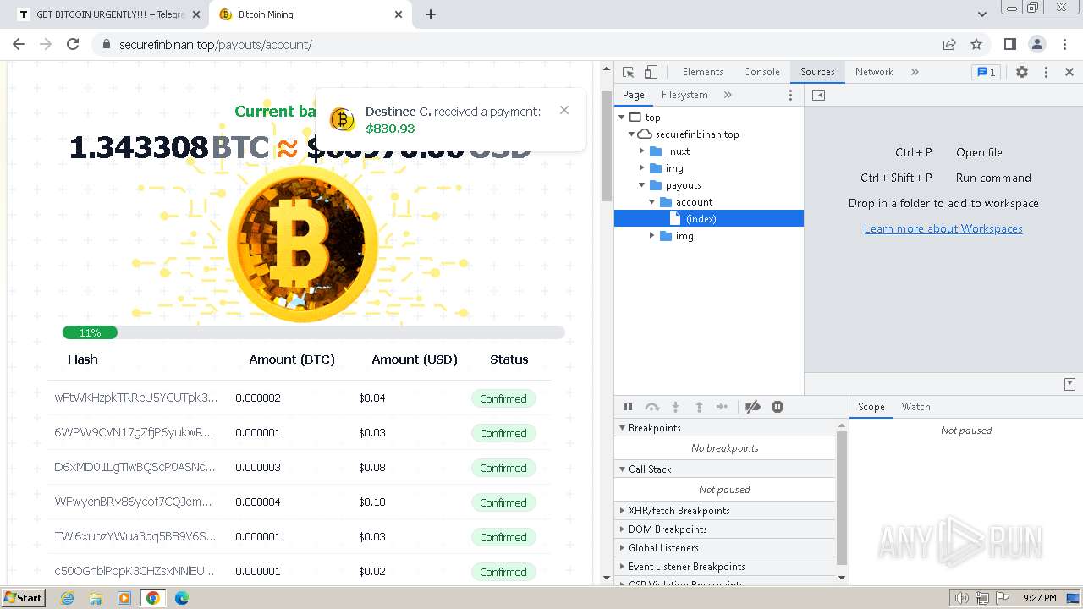Open the Filesystem navigator tab
The width and height of the screenshot is (1083, 609).
point(684,95)
